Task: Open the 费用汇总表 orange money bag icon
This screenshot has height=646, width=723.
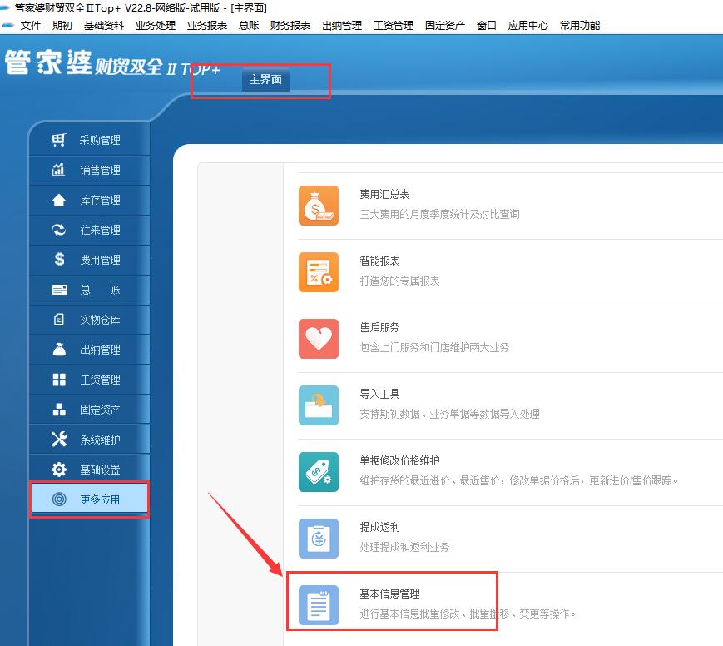Action: click(318, 206)
